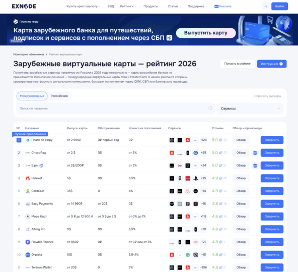Image resolution: width=298 pixels, height=272 pixels.
Task: Click the Easy Payments name
Action: 42,204
